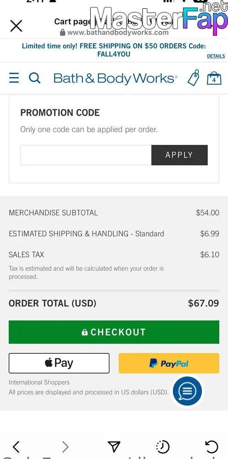Proceed with the green Checkout button
Image resolution: width=228 pixels, height=459 pixels.
(114, 332)
